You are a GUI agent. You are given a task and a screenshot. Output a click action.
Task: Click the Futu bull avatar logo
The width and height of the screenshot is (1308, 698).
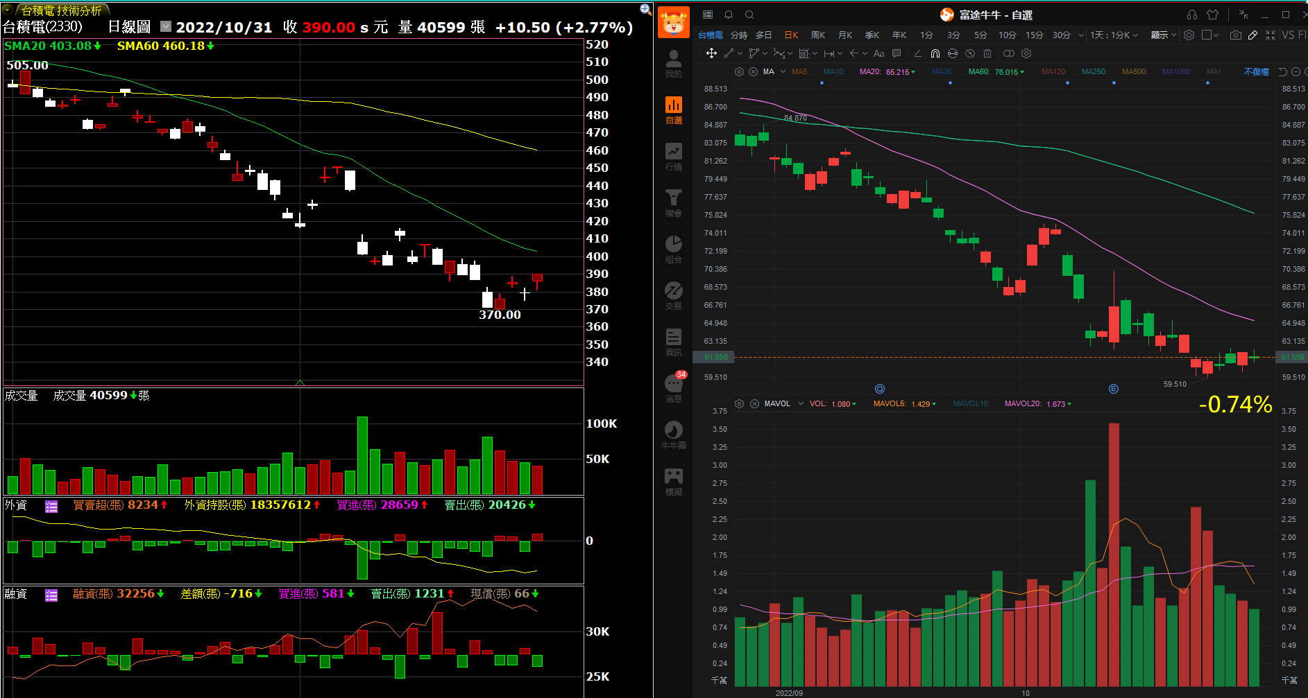coord(673,22)
